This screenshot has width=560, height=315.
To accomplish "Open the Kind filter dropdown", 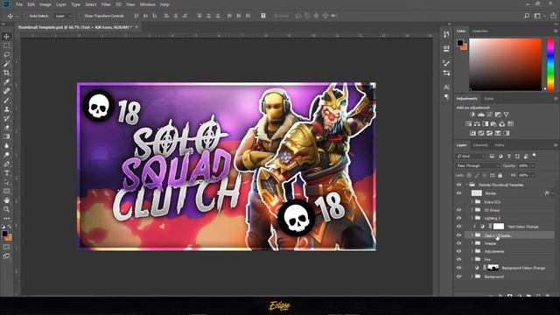I will pyautogui.click(x=472, y=157).
